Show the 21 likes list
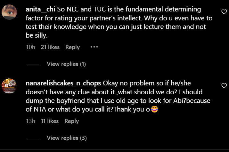The height and width of the screenshot is (152, 229). click(50, 47)
